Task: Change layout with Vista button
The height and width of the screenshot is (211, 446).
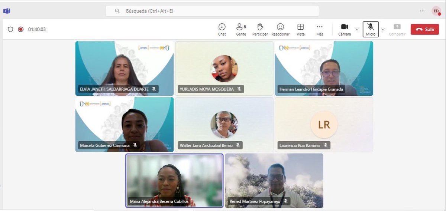Action: point(301,29)
